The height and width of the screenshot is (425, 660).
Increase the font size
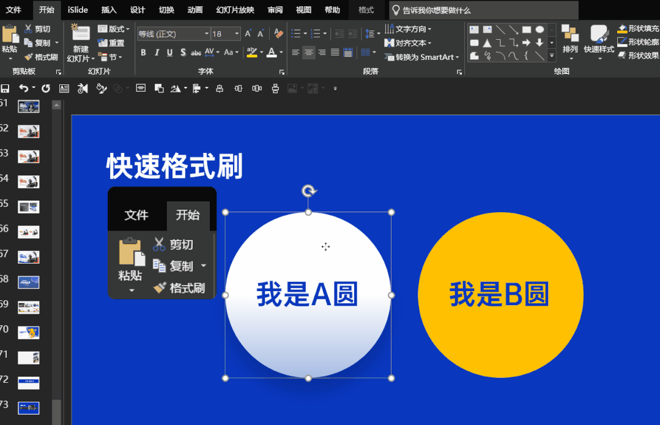coord(248,34)
